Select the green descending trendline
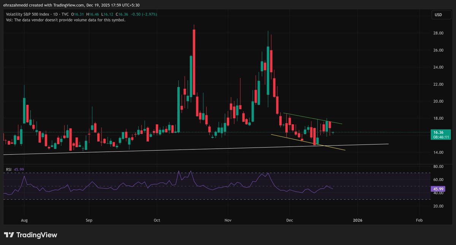456x245 pixels. pyautogui.click(x=313, y=119)
